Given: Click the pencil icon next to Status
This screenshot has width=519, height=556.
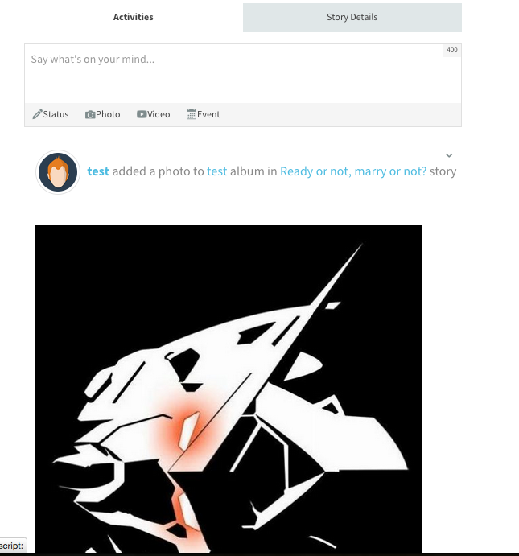Looking at the screenshot, I should pos(37,114).
